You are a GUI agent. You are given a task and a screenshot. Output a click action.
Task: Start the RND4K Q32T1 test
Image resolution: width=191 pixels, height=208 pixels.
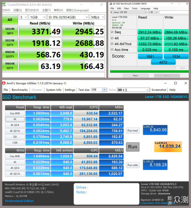(x=10, y=54)
